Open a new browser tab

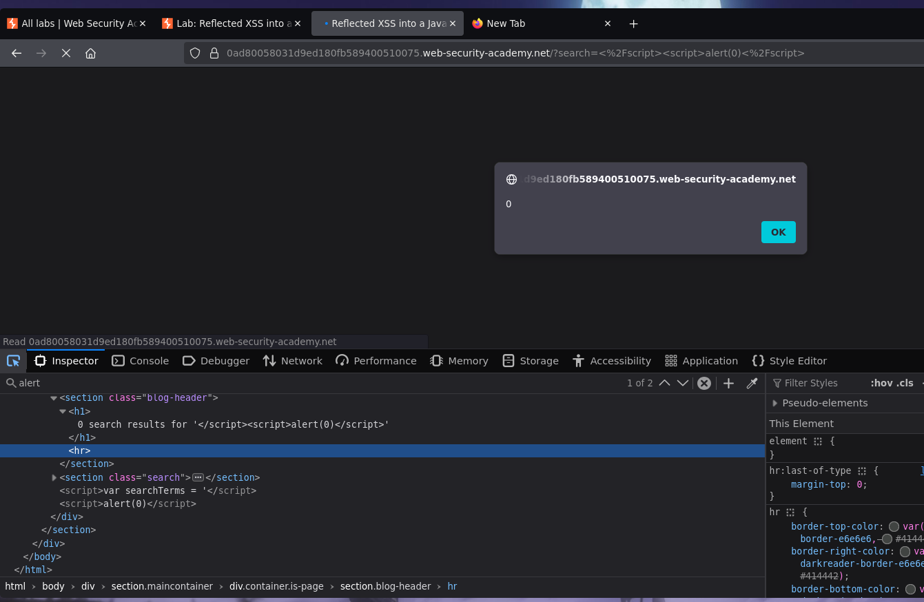(634, 23)
